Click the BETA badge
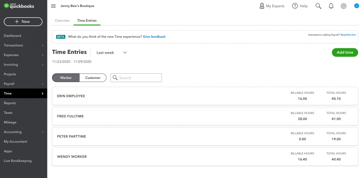Viewport: 362px width, 178px height. (61, 37)
